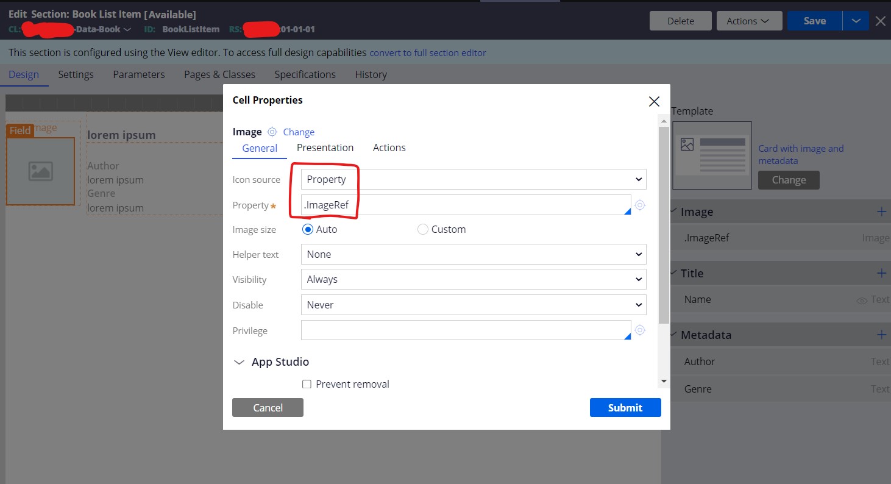Open the Pages & Classes tab
891x484 pixels.
tap(219, 74)
